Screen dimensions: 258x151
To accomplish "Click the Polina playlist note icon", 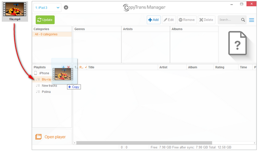I will click(x=38, y=92).
